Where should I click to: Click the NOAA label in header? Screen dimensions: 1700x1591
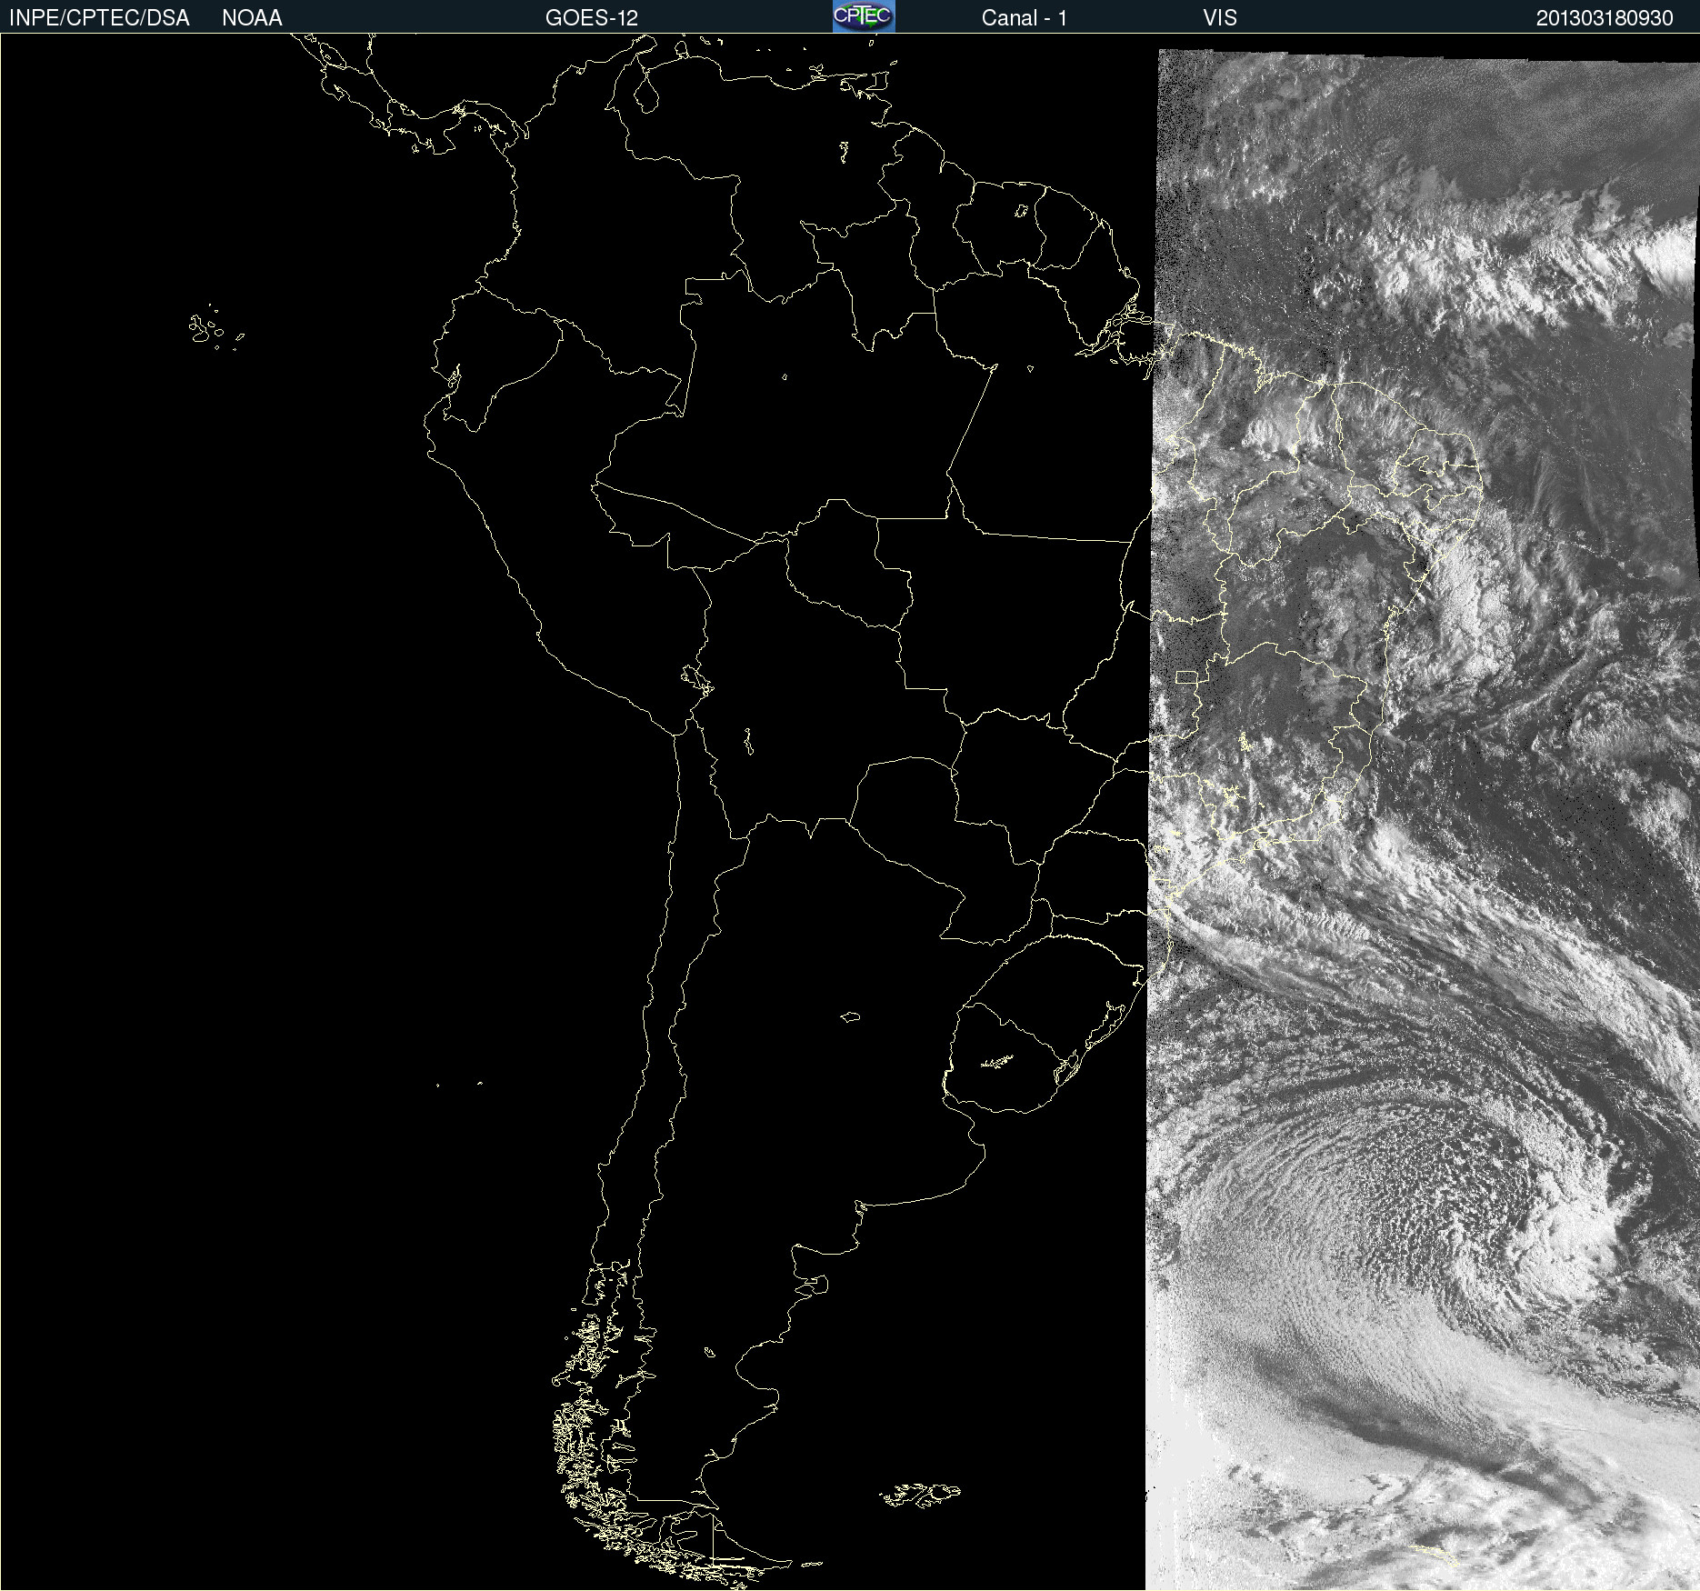pyautogui.click(x=252, y=17)
